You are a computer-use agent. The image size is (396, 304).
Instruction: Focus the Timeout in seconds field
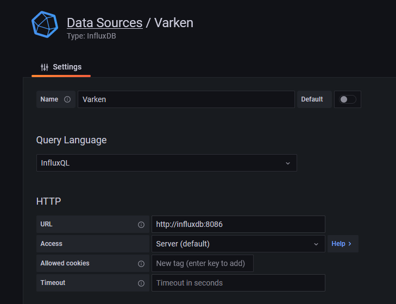(238, 283)
